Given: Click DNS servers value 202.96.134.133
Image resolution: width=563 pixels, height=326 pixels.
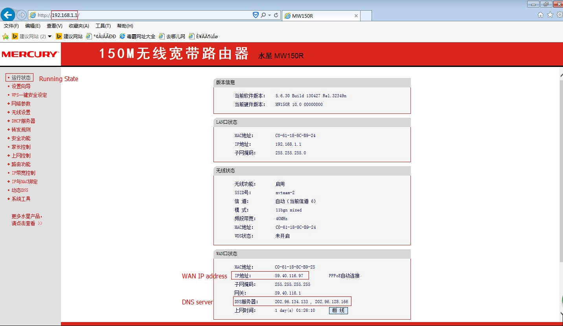Looking at the screenshot, I should 291,302.
